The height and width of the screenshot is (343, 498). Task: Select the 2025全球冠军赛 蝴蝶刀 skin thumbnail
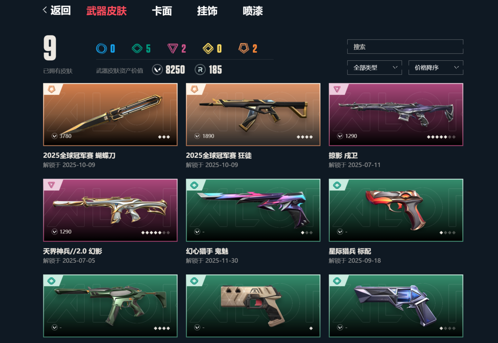110,115
